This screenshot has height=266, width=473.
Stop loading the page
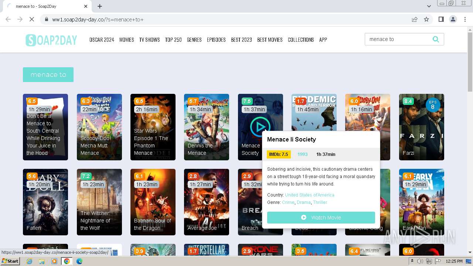point(32,19)
